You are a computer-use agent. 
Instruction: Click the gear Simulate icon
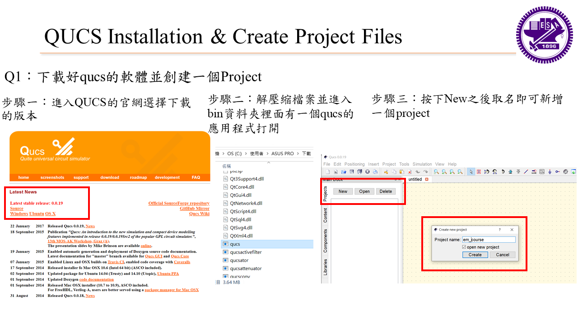(x=565, y=172)
